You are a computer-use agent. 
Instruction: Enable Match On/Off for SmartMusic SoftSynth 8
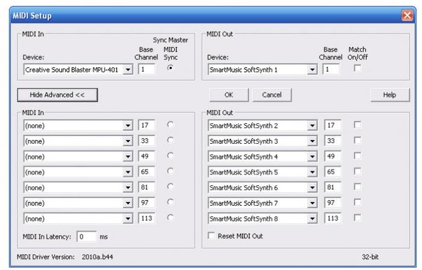(x=357, y=217)
